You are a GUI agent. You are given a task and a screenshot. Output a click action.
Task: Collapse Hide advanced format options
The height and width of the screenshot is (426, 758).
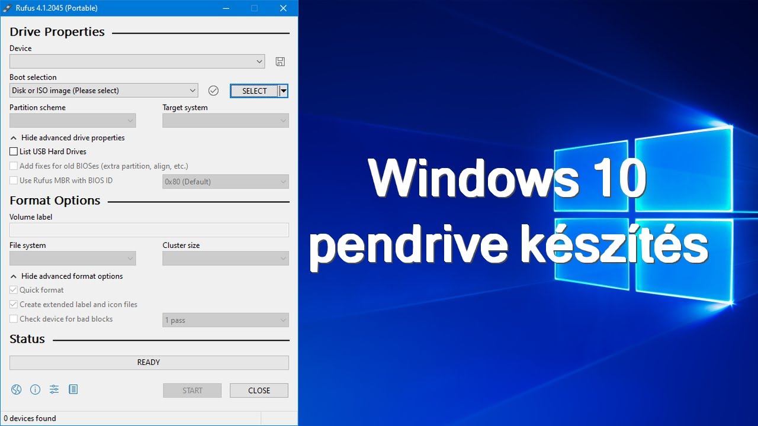coord(67,276)
